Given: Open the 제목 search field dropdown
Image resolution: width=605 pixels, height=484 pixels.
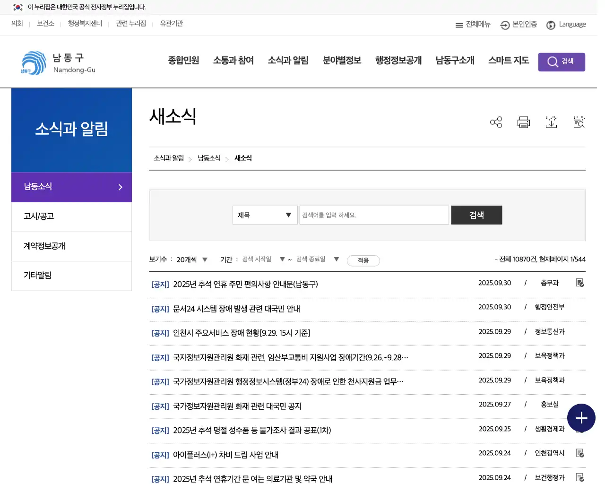Looking at the screenshot, I should pos(264,215).
